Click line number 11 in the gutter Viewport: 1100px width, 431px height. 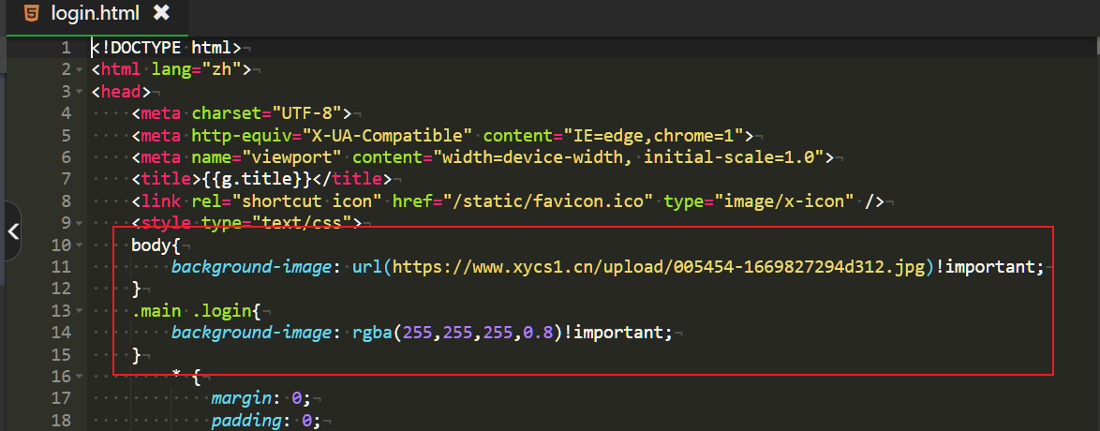(61, 267)
